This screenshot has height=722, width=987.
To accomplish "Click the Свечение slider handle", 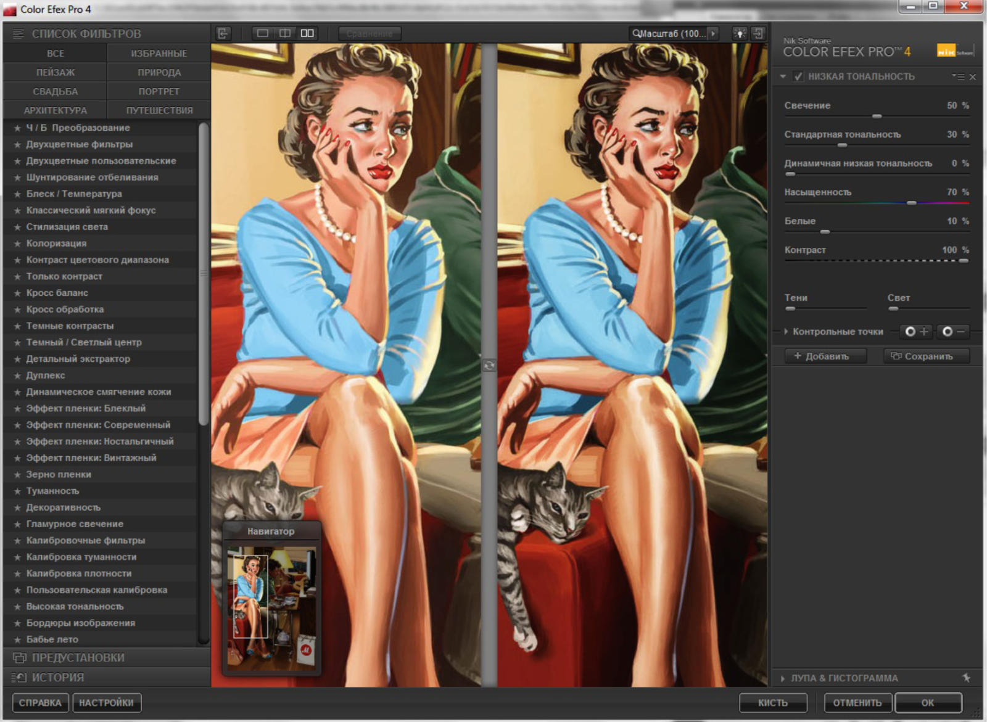I will tap(877, 117).
